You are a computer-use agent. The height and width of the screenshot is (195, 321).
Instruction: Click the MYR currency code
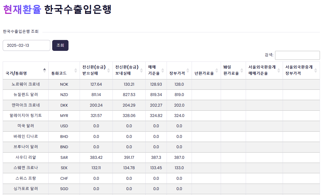[64, 116]
